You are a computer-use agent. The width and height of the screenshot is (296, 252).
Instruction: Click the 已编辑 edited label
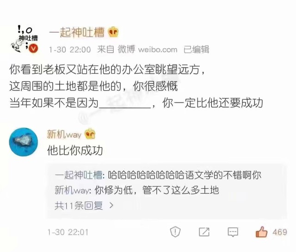[x=196, y=49]
